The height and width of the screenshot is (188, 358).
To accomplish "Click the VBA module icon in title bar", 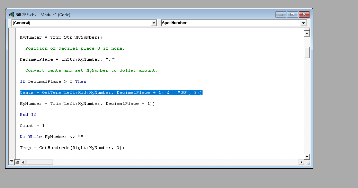I will 11,14.
